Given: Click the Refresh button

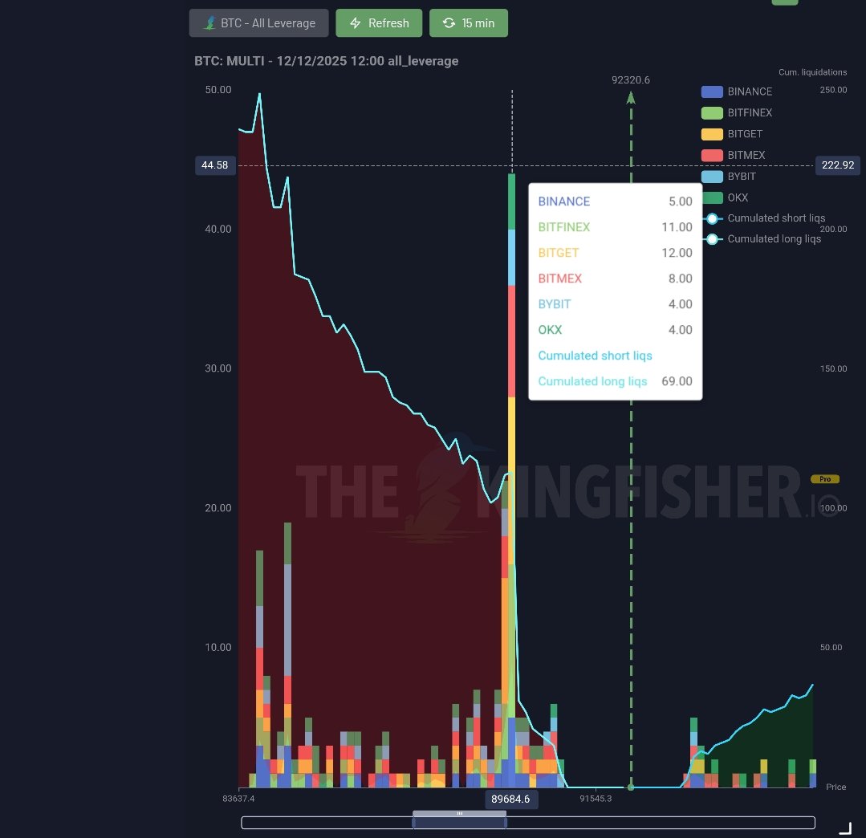Looking at the screenshot, I should pyautogui.click(x=379, y=23).
